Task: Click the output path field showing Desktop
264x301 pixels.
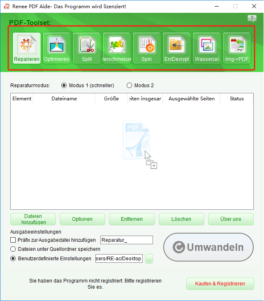Action: tap(119, 259)
